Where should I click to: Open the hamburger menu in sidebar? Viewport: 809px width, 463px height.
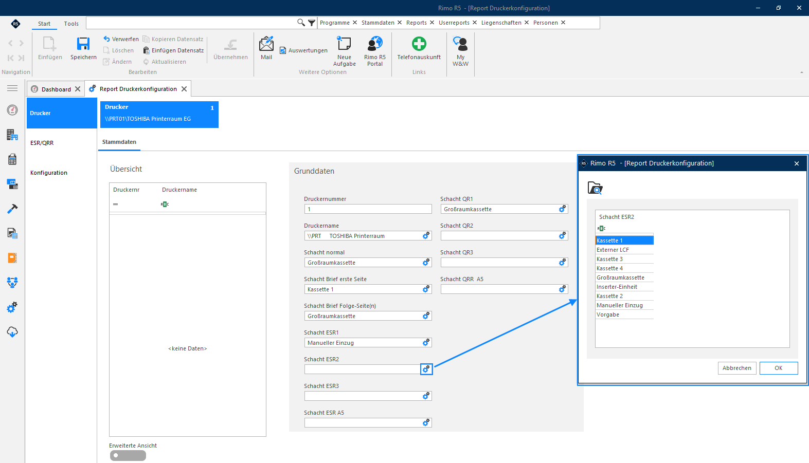click(12, 88)
